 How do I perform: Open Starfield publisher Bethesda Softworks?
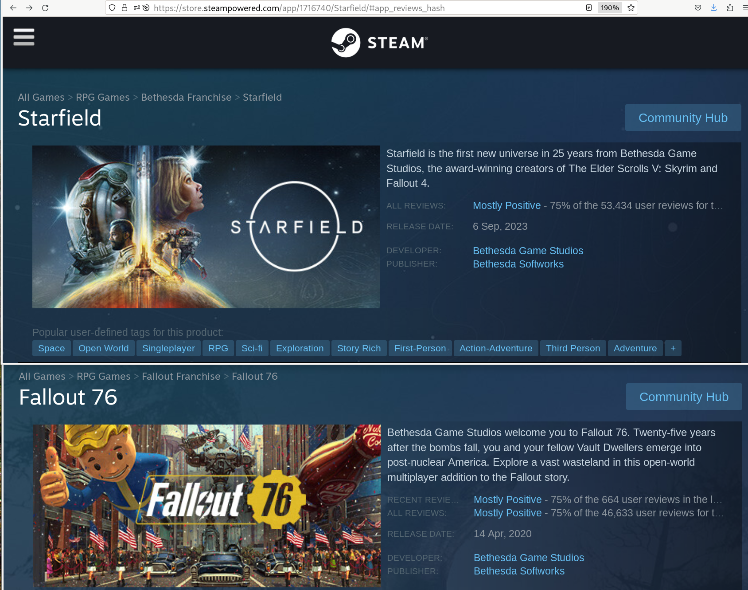518,264
